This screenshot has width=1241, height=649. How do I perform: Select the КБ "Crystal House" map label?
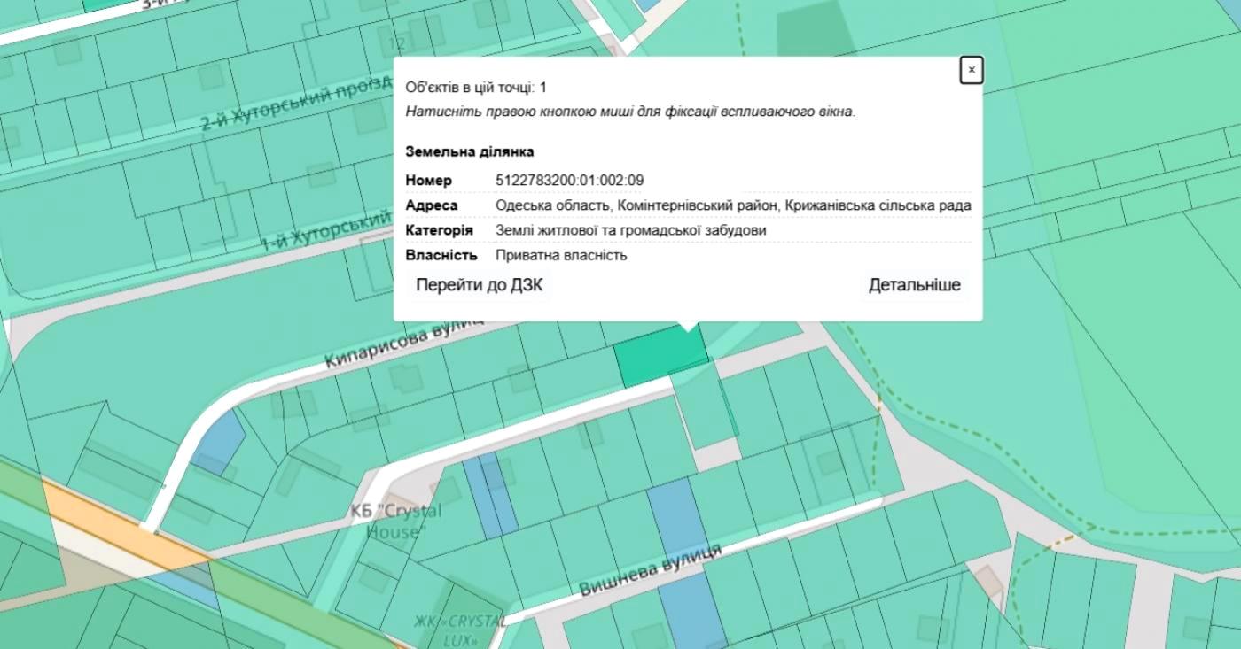395,522
